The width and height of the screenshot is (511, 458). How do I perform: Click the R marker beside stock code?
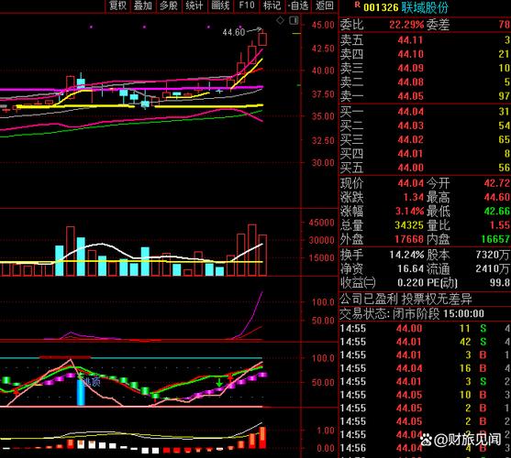[x=358, y=5]
